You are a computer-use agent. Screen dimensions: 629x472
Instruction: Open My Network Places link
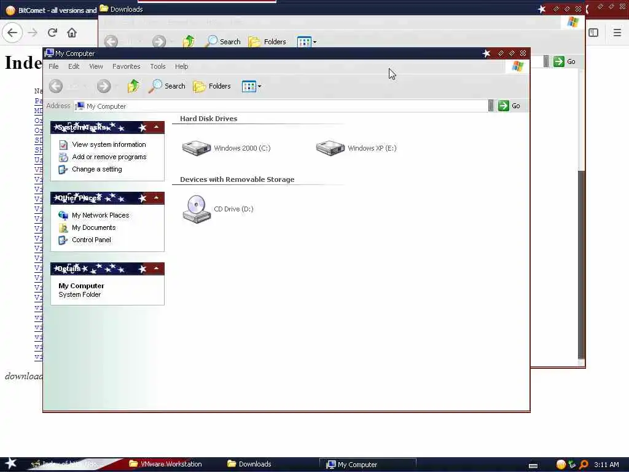(x=100, y=215)
